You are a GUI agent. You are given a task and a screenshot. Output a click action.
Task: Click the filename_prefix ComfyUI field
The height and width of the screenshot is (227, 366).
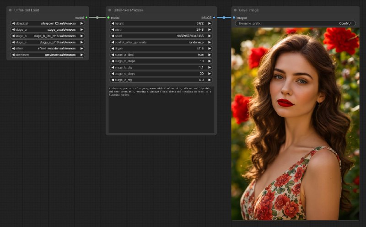click(x=295, y=23)
